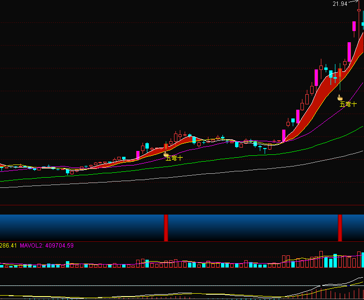Select the left 五弯十 label near mid-chart
364x300 pixels.
tap(174, 158)
